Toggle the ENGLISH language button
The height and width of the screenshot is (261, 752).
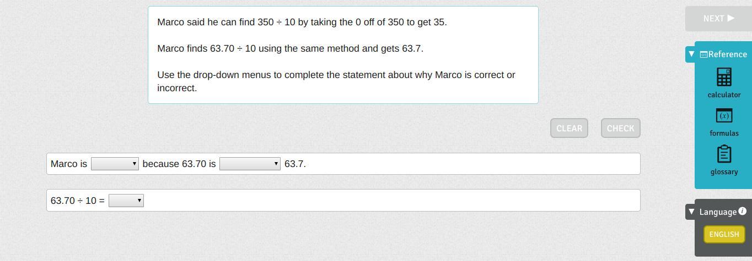[724, 234]
